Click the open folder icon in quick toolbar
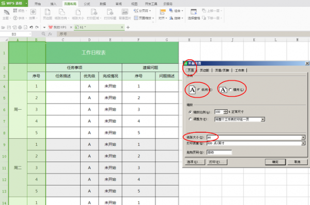 [3, 27]
